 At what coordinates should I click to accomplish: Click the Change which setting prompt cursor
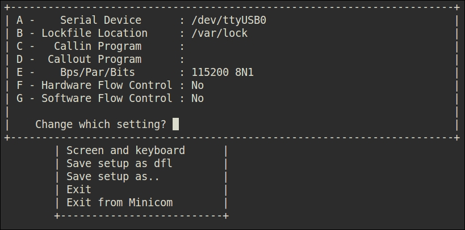coord(175,124)
